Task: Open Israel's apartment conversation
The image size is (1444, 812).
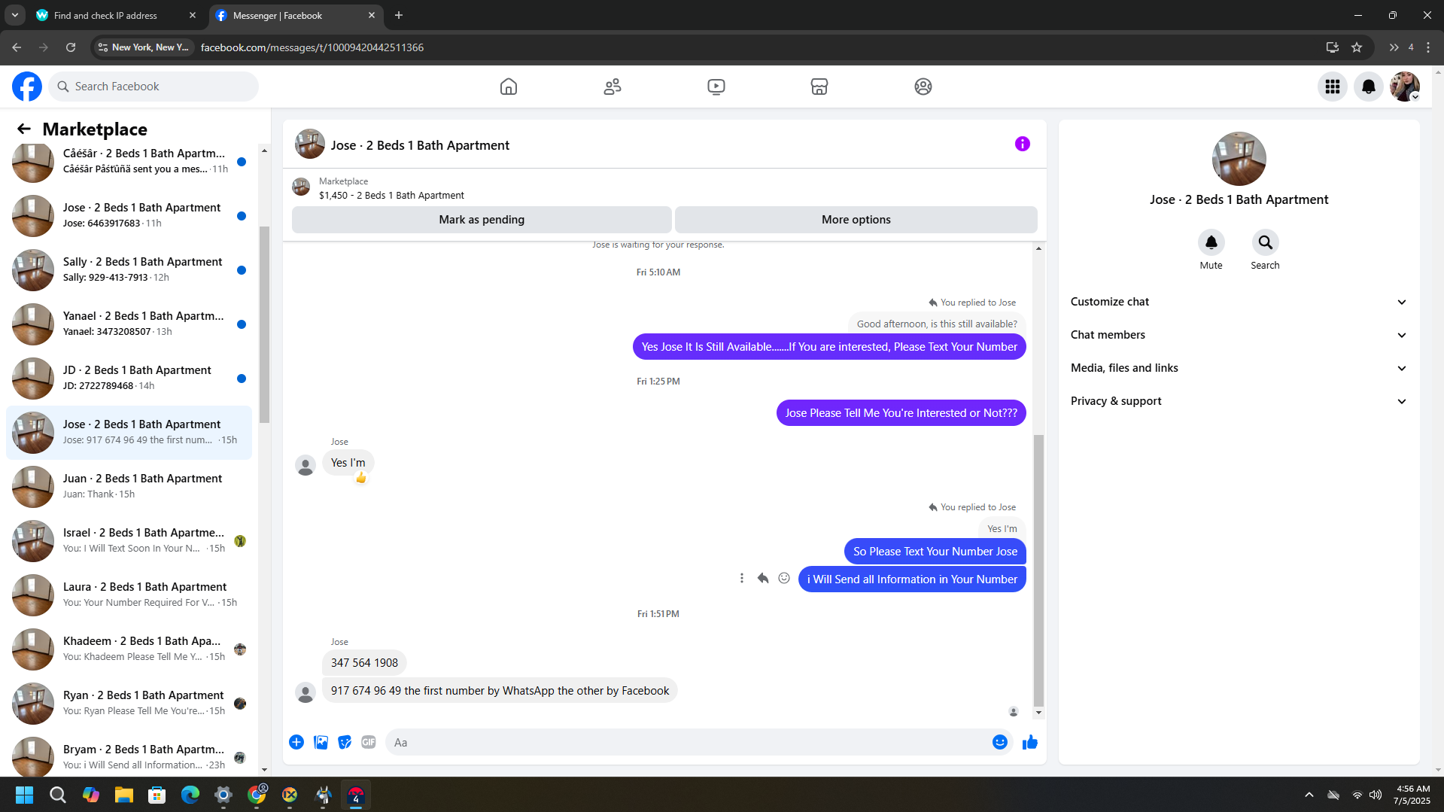Action: click(x=129, y=541)
